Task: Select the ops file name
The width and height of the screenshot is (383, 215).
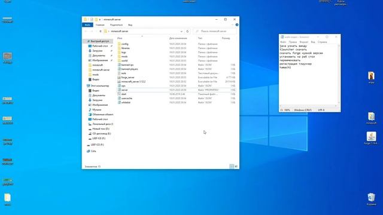Action: coord(123,85)
